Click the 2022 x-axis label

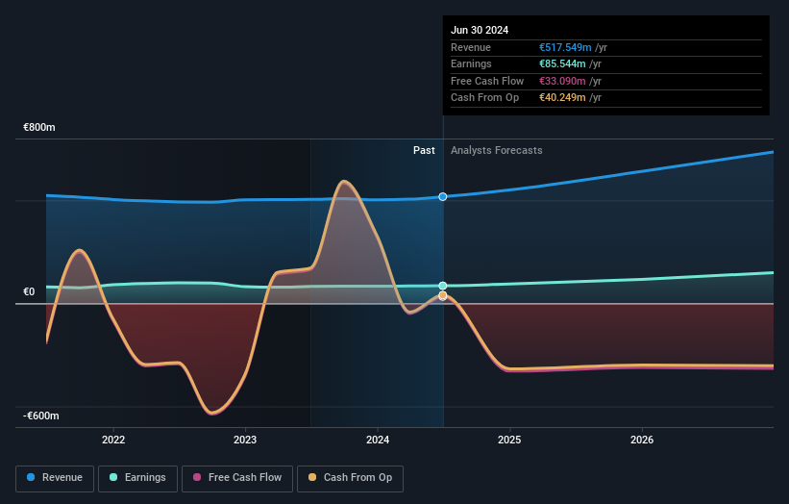113,440
